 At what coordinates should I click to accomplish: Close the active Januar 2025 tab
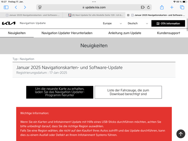[x=128, y=15]
